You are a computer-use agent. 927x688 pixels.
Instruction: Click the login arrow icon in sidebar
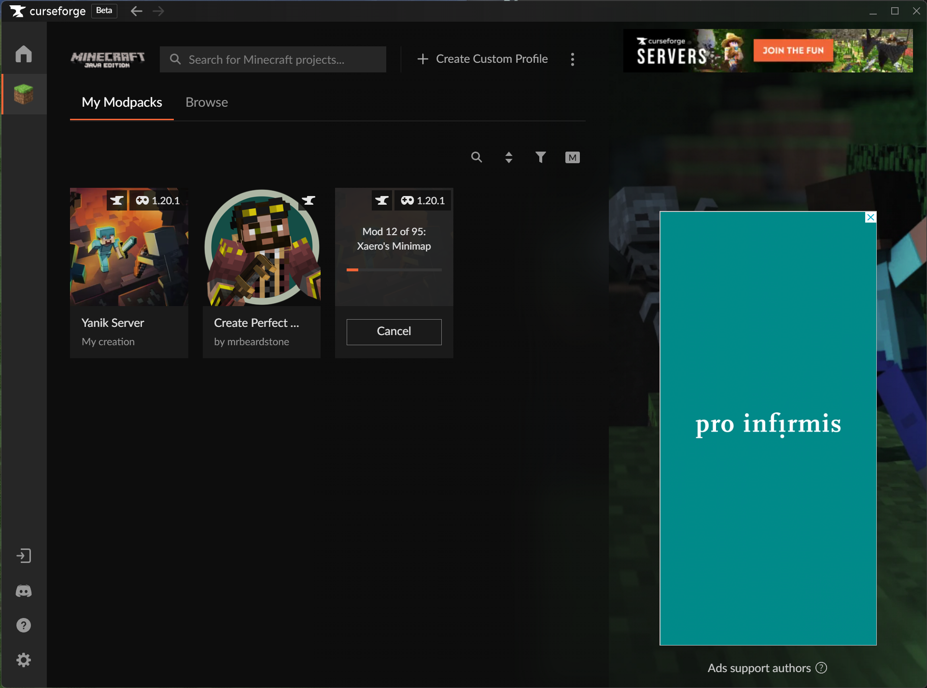(x=23, y=556)
